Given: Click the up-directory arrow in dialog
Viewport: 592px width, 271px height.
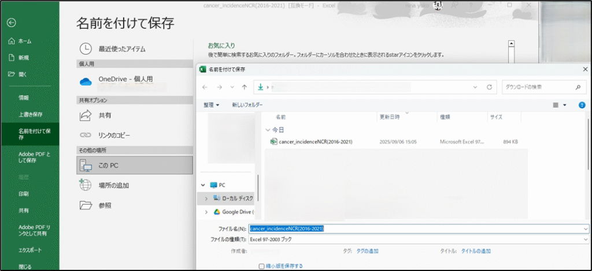Looking at the screenshot, I should 245,87.
